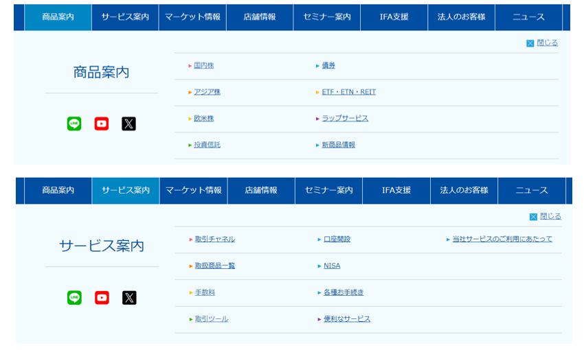Select サービス案内 tab in lower navigation bar
The image size is (584, 350).
click(x=126, y=190)
